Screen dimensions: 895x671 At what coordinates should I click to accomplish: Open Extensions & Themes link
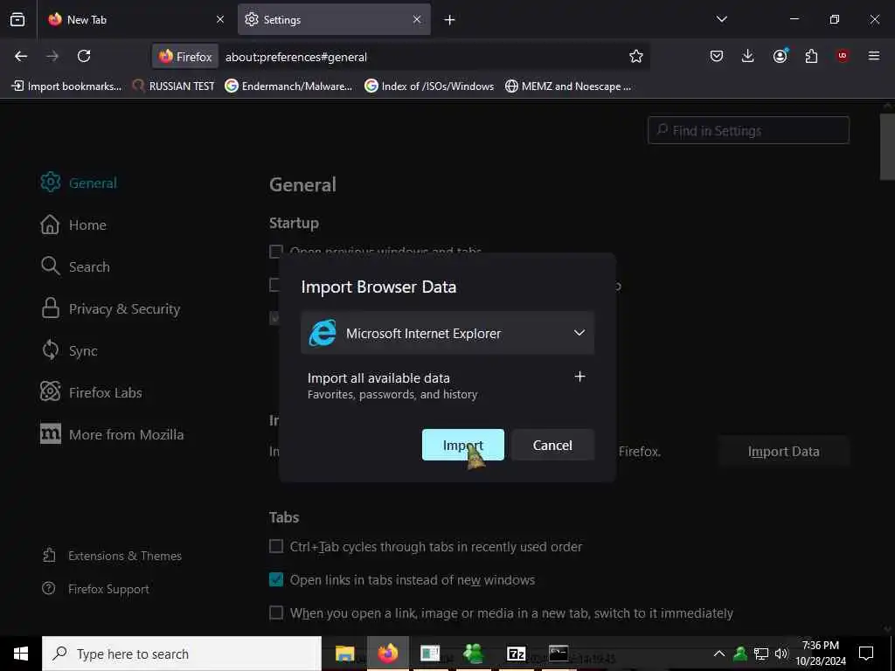point(112,556)
